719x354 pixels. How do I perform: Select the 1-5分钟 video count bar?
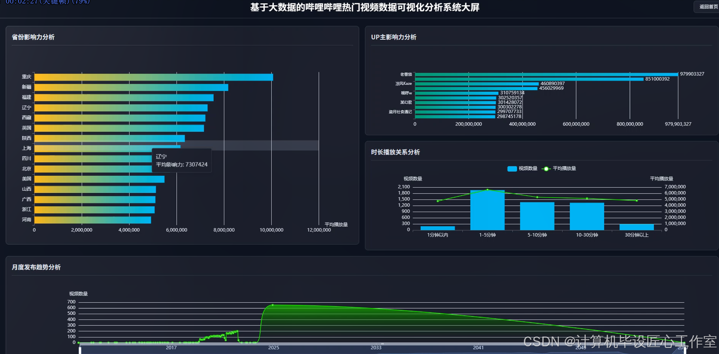click(x=487, y=210)
